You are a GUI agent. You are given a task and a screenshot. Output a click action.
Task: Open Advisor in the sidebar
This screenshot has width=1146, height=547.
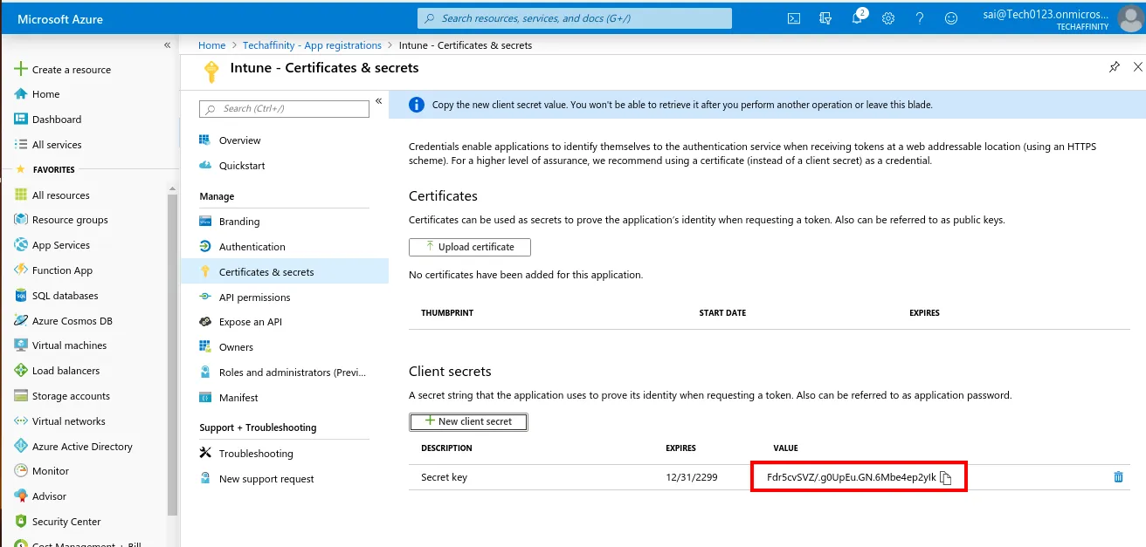[40, 496]
